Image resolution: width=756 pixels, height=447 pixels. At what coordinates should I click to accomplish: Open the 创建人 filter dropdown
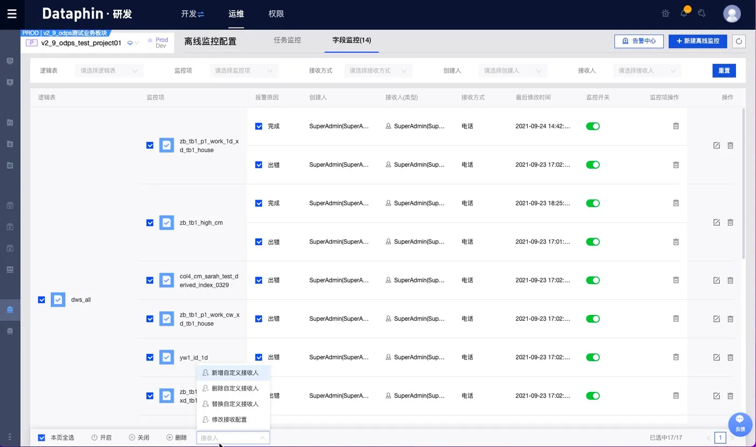pyautogui.click(x=513, y=71)
